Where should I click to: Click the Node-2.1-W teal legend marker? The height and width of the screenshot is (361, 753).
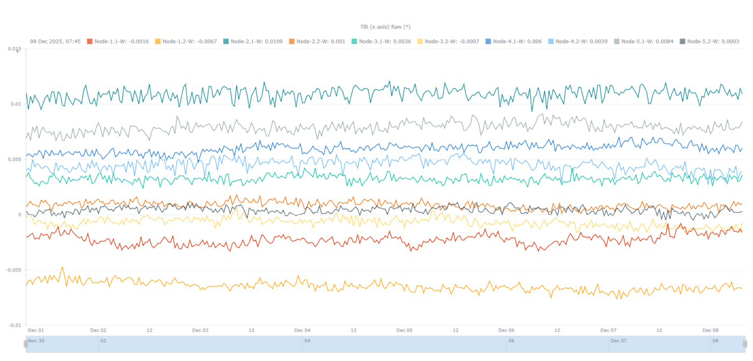pos(226,41)
